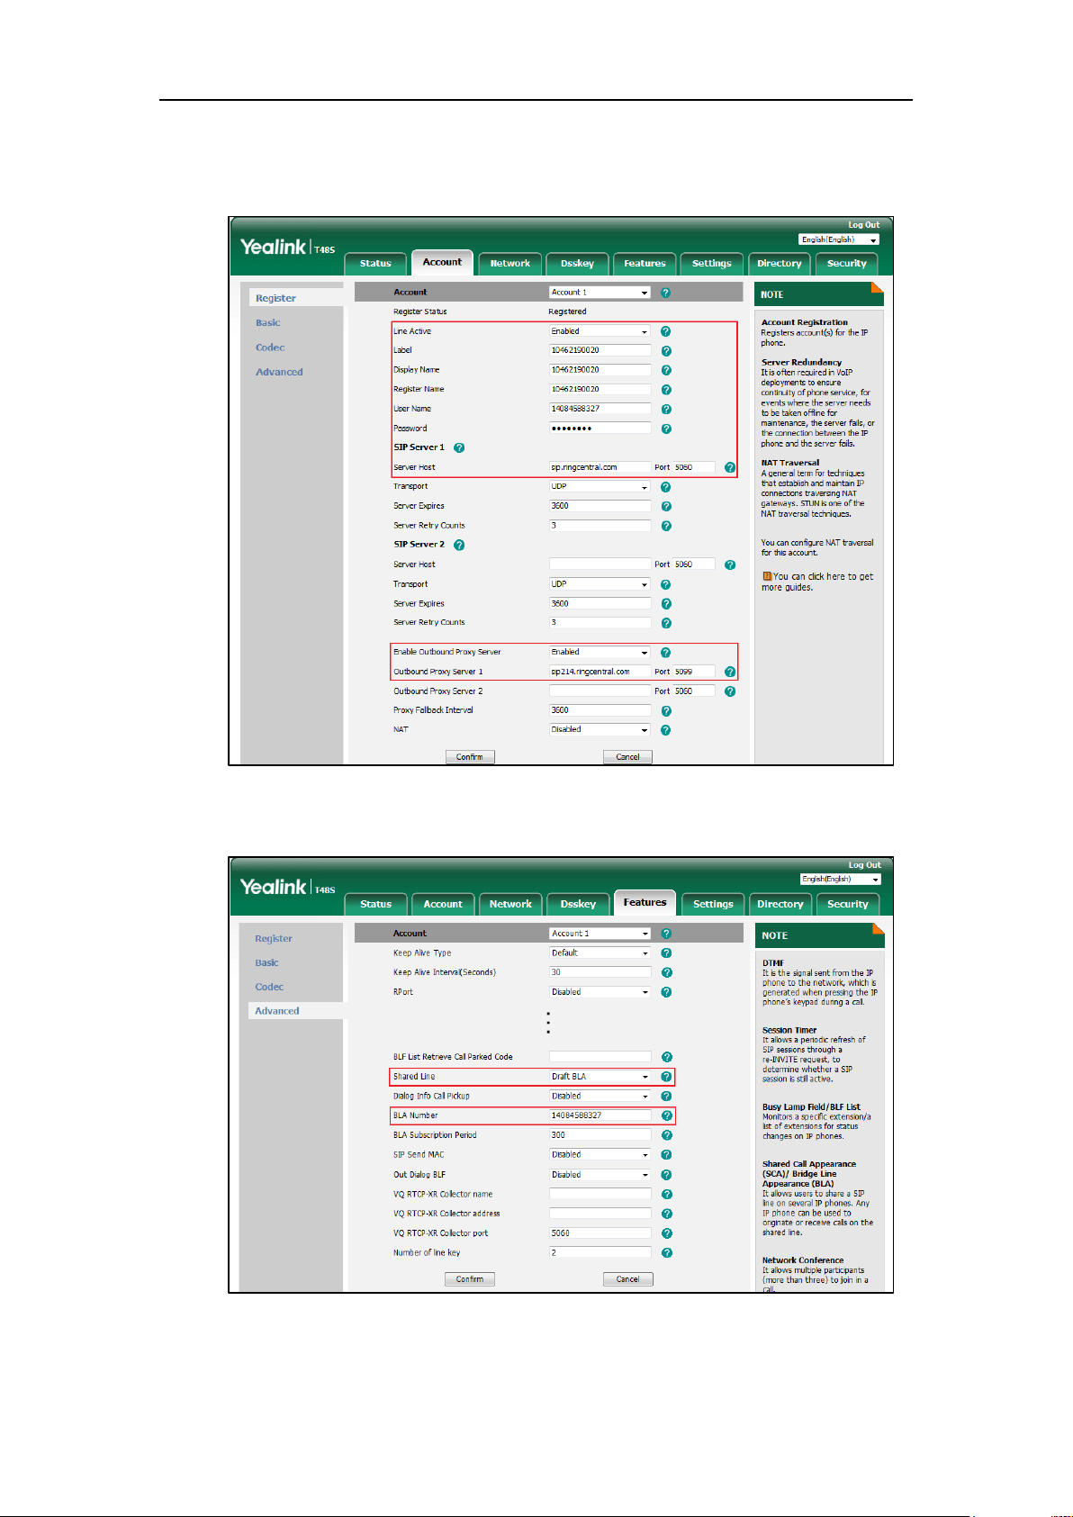Click help icon for Outbound Proxy Server 2
This screenshot has width=1073, height=1517.
tap(730, 691)
